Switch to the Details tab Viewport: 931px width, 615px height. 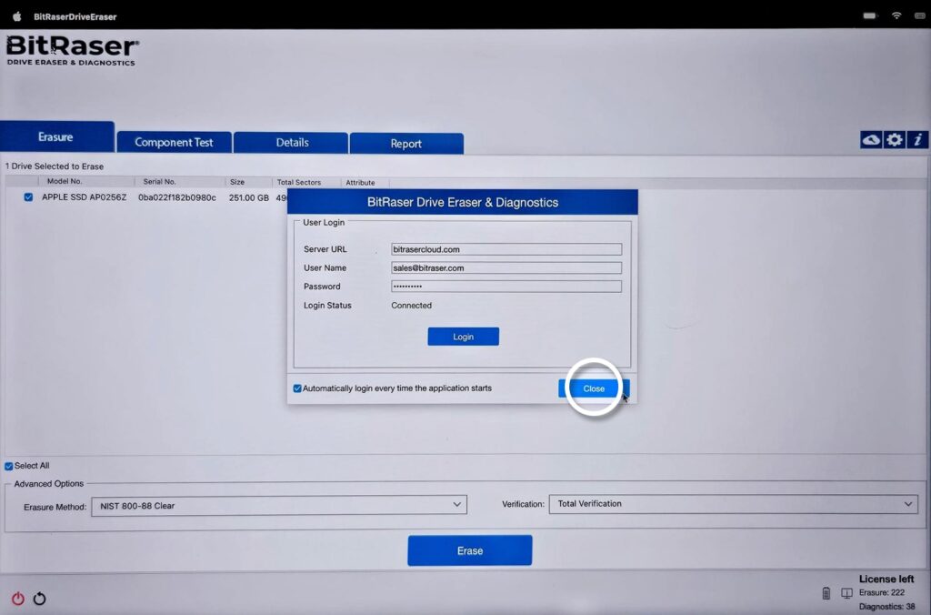point(291,143)
